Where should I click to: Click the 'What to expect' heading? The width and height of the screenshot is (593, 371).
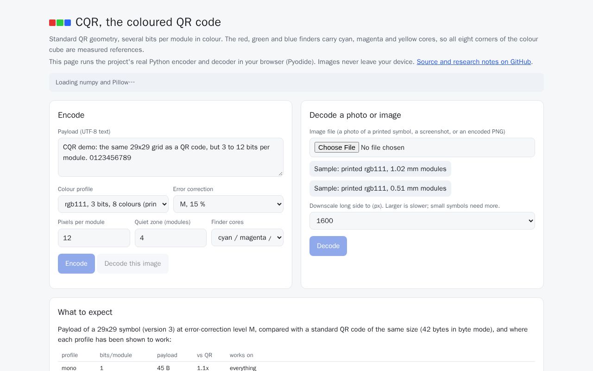[x=85, y=312]
